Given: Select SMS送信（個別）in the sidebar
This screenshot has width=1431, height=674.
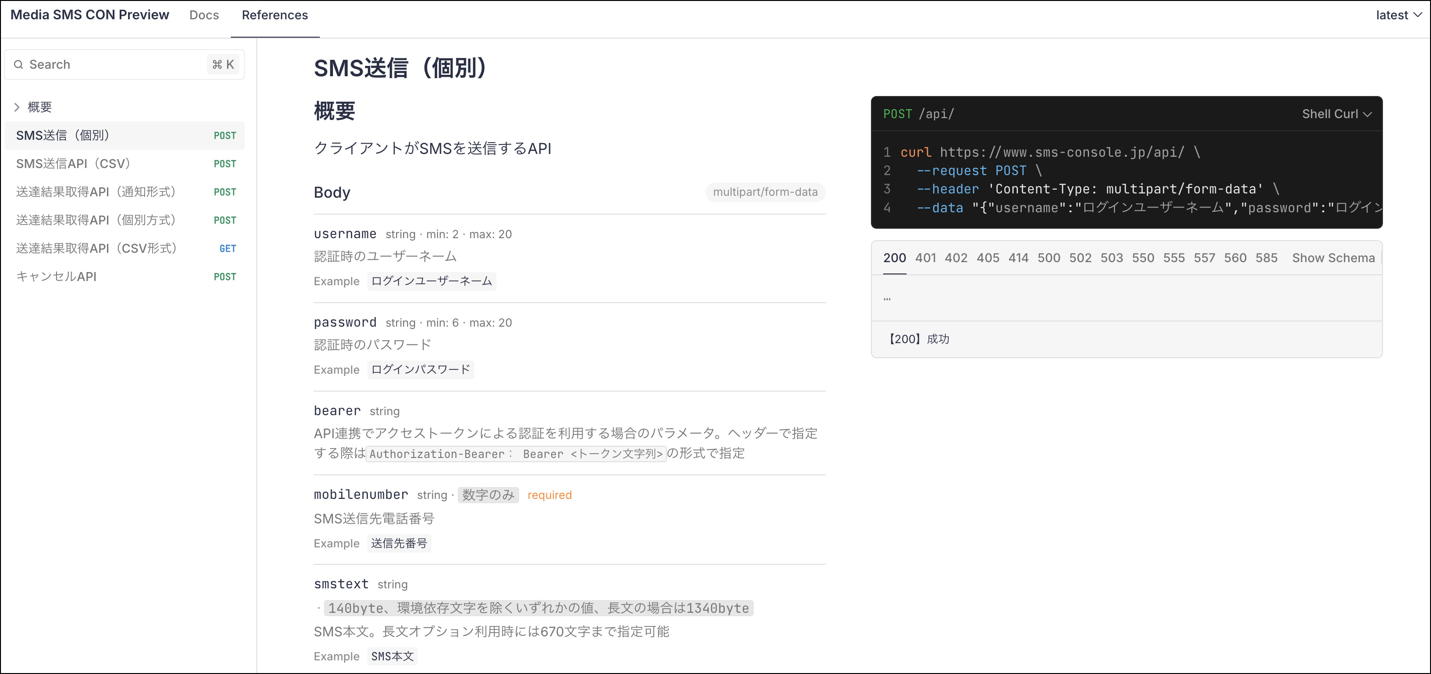Looking at the screenshot, I should coord(124,136).
